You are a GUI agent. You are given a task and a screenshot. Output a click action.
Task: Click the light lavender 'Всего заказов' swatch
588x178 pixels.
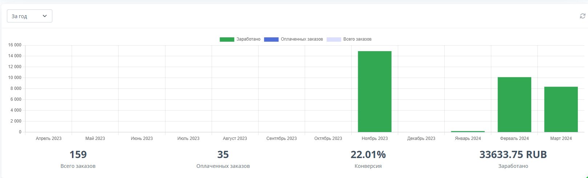pos(334,40)
